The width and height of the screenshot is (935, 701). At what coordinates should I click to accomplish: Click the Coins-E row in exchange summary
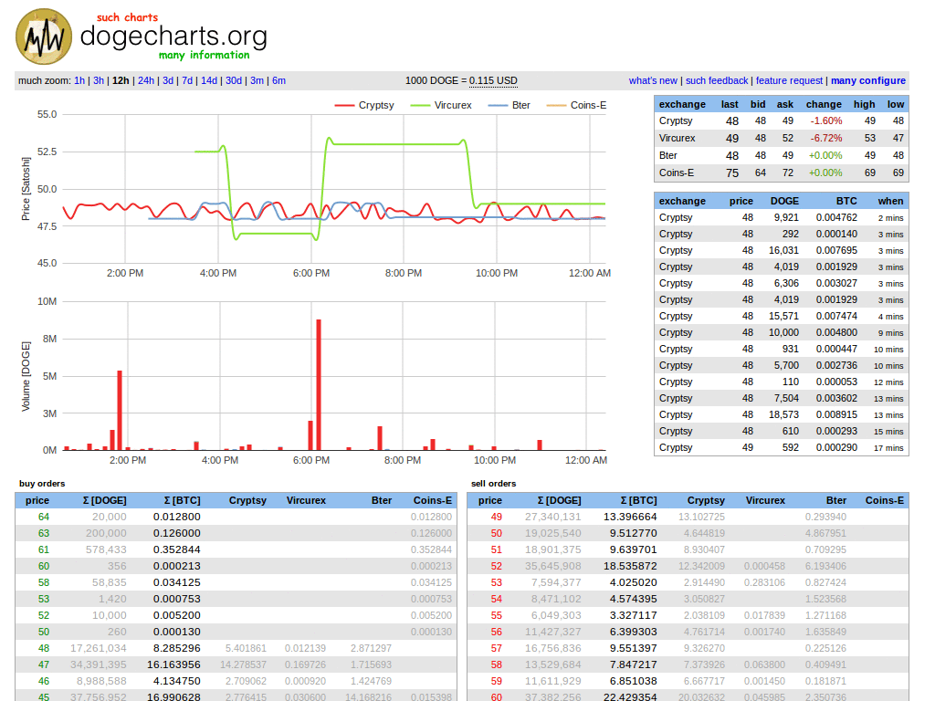tap(782, 173)
